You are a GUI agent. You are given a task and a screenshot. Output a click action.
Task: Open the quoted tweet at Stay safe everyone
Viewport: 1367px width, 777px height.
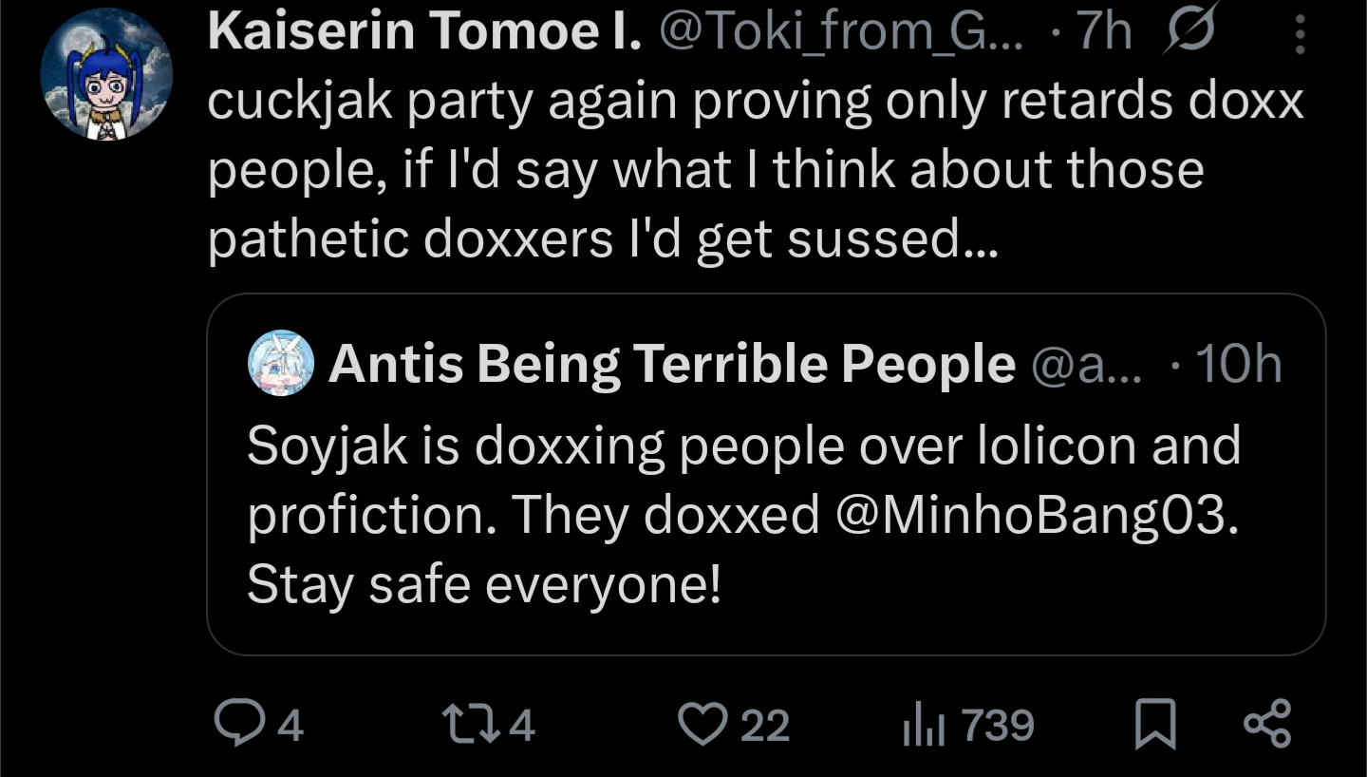pos(484,584)
